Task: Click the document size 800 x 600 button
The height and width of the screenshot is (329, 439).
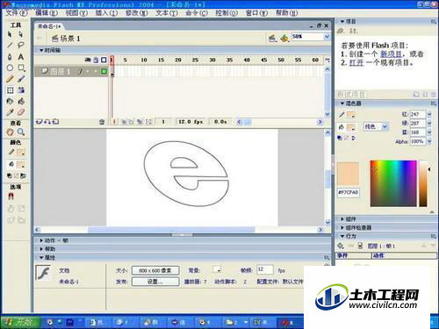Action: pos(155,270)
